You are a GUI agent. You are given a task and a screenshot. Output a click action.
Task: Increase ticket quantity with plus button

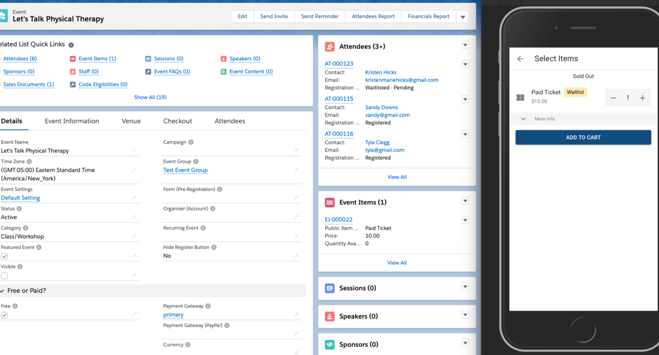coord(643,98)
